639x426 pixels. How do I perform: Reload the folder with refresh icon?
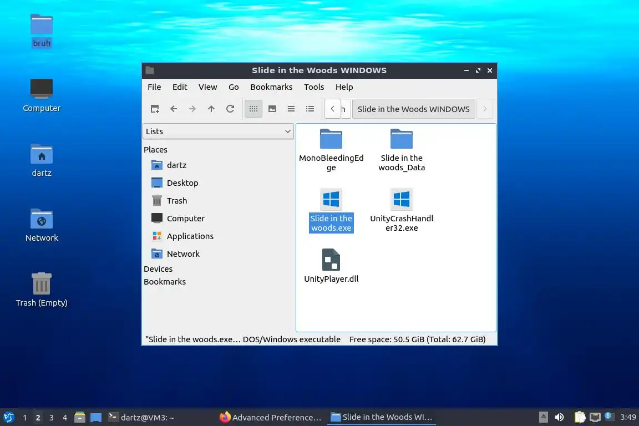pyautogui.click(x=230, y=109)
